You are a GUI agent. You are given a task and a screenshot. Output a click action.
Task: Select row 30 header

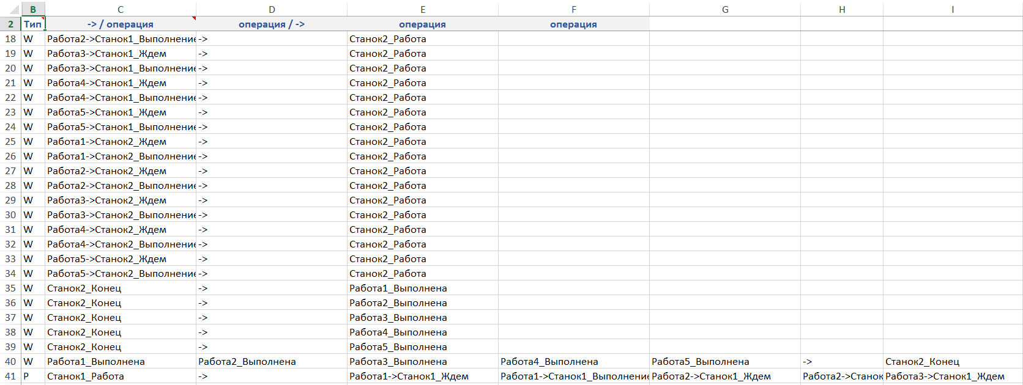pyautogui.click(x=10, y=215)
